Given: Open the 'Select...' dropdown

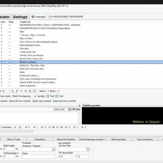Looking at the screenshot, I should coord(44,91).
